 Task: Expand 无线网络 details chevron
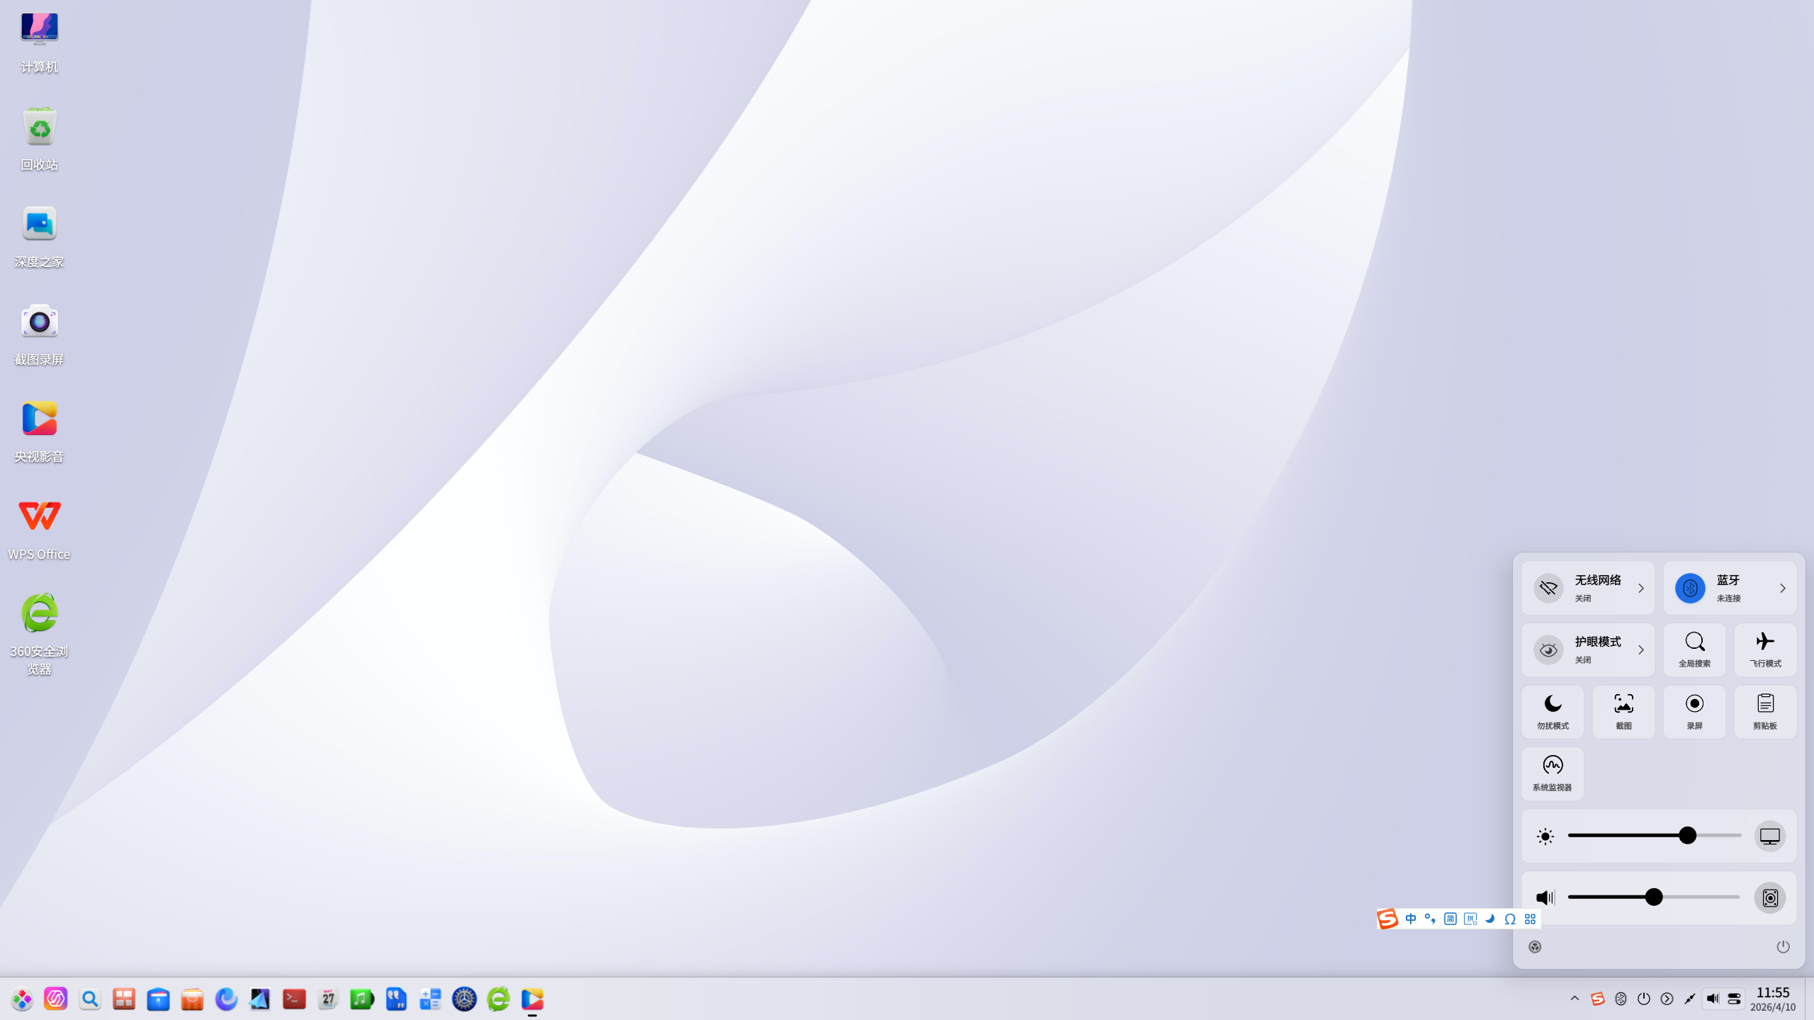click(x=1640, y=588)
